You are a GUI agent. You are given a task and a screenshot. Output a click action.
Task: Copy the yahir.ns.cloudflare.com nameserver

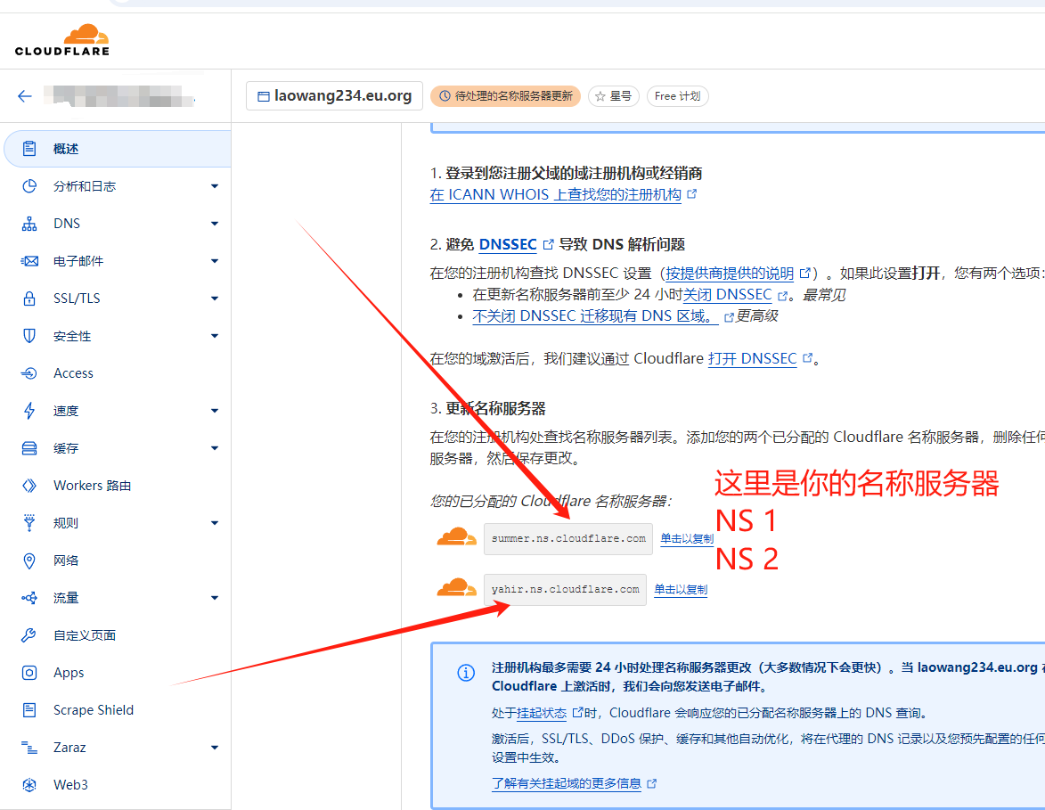[680, 590]
